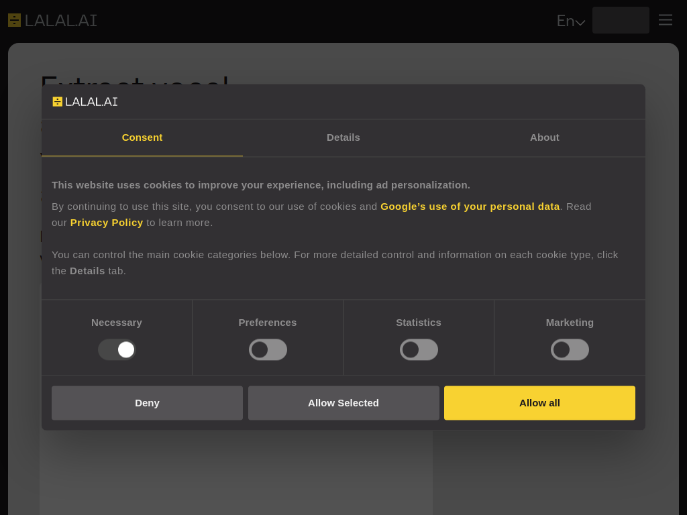Turn on the Statistics cookies toggle
The height and width of the screenshot is (515, 687).
(x=419, y=349)
